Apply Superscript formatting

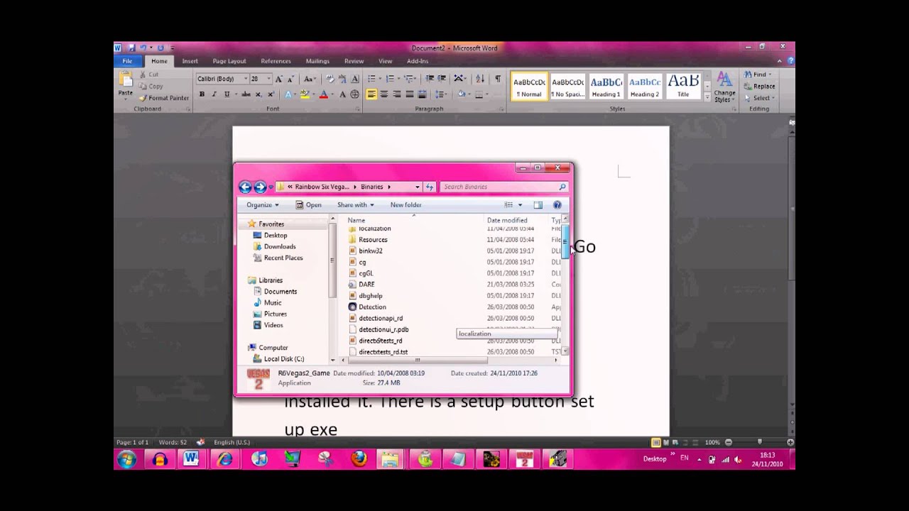271,94
